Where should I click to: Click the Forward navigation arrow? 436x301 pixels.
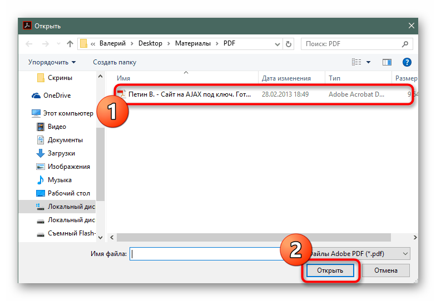[x=46, y=44]
